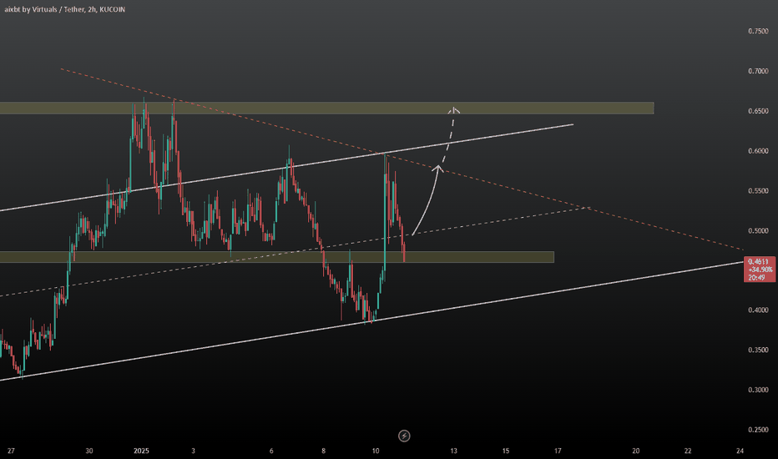The height and width of the screenshot is (459, 778).
Task: Click date label 24 on time axis
Action: coord(740,451)
